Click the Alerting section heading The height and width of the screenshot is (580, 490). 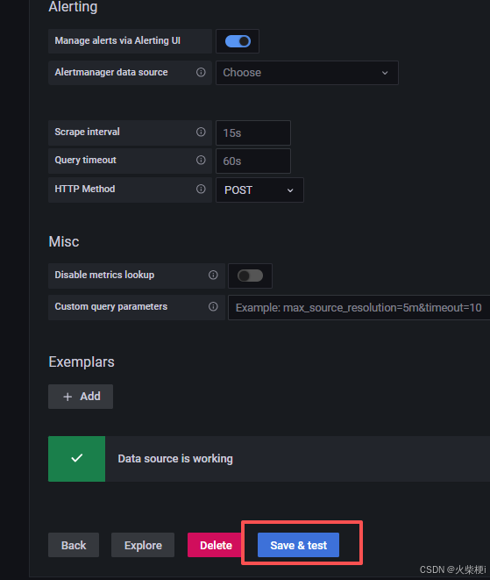tap(73, 7)
